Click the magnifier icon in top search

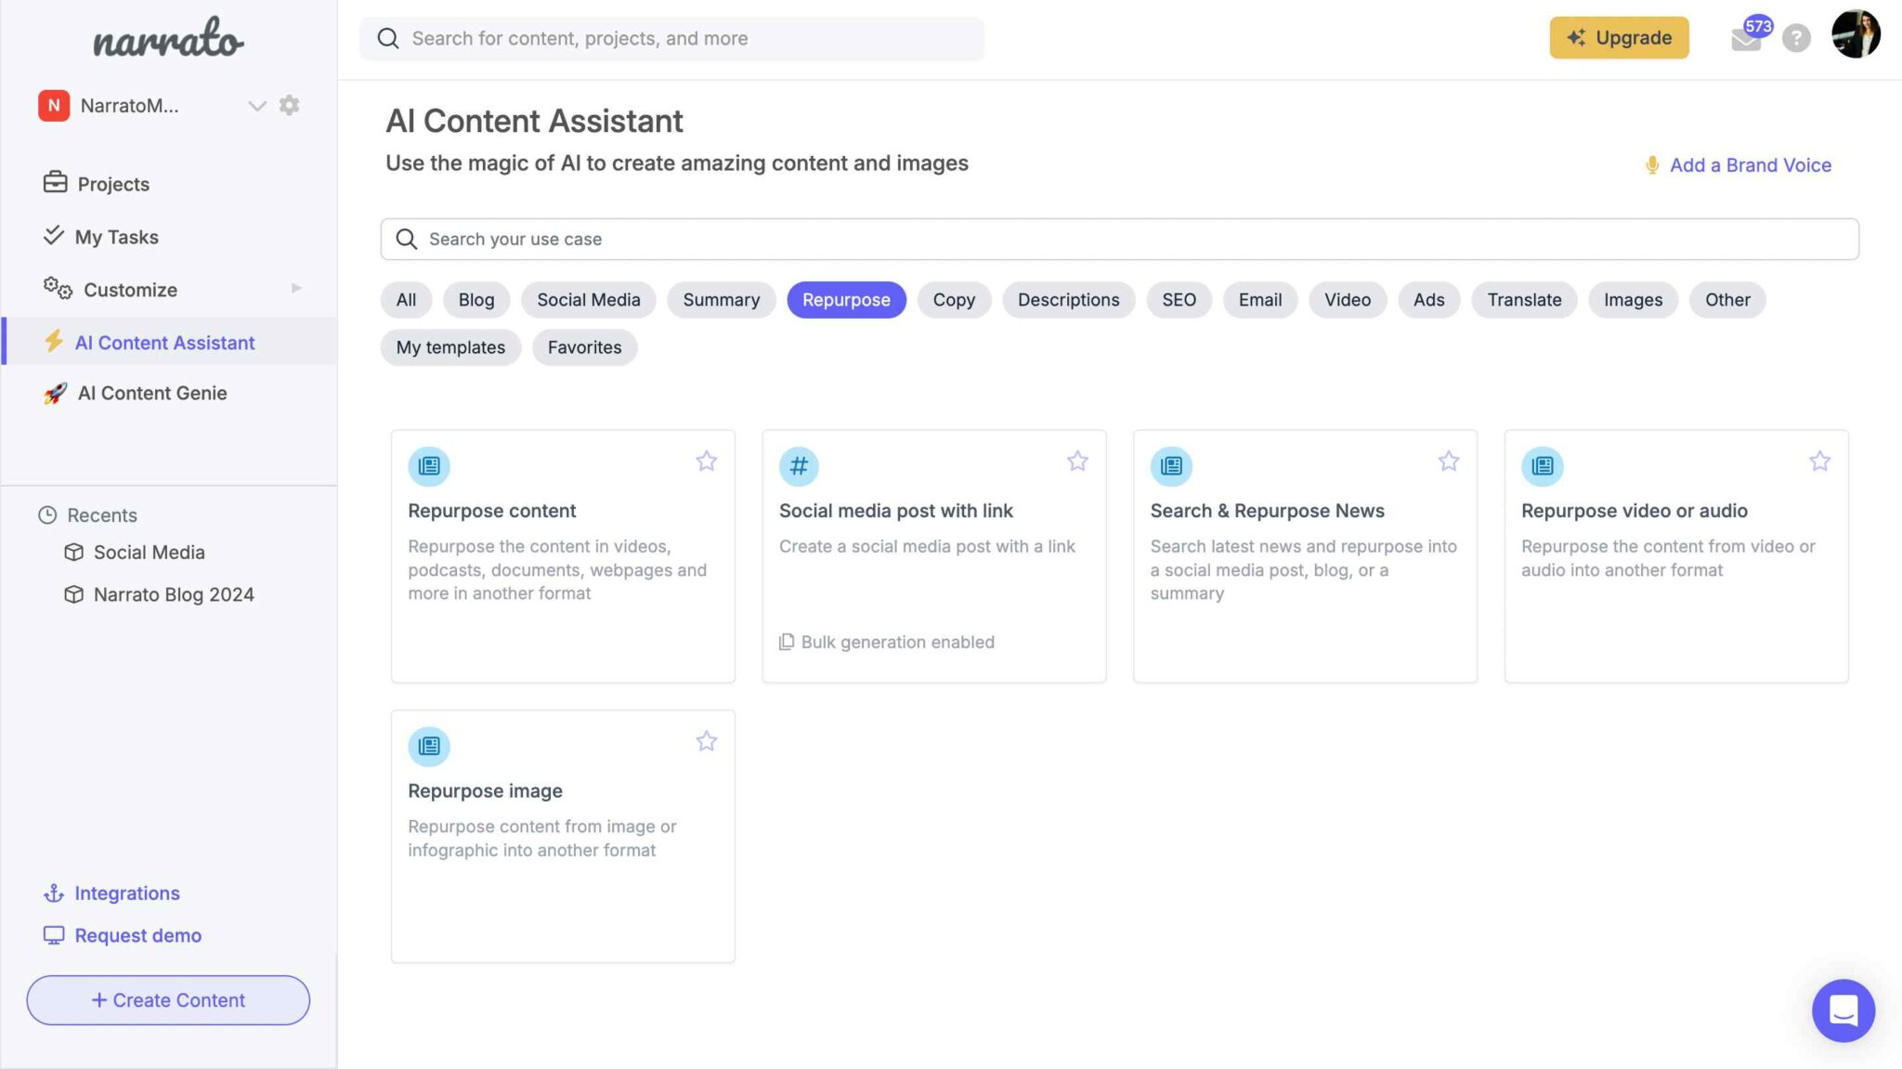coord(388,38)
